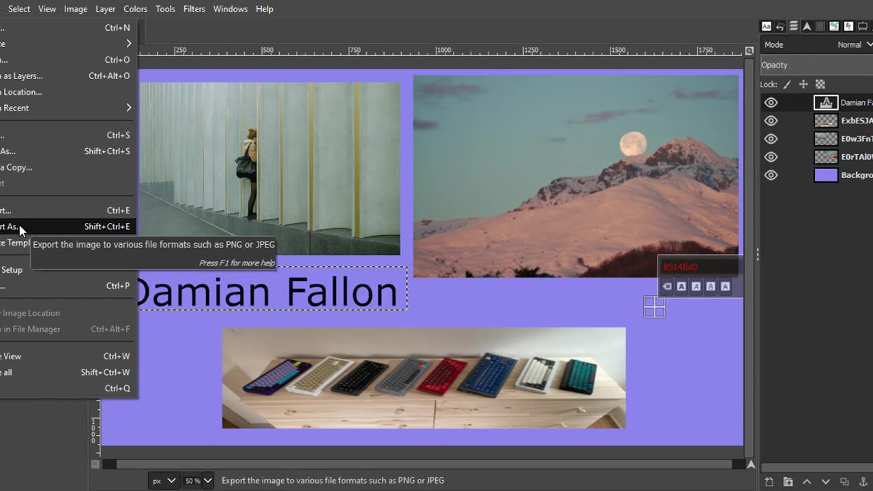This screenshot has width=873, height=491.
Task: Anchor the floating layer
Action: 863,481
